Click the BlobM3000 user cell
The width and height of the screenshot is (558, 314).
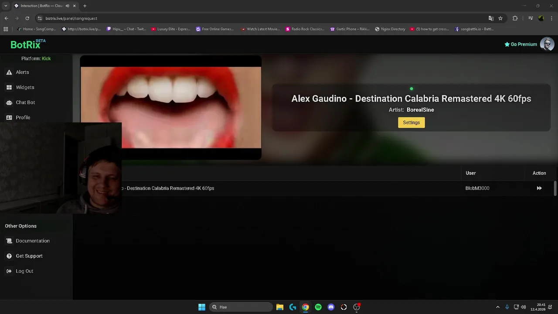(x=477, y=188)
